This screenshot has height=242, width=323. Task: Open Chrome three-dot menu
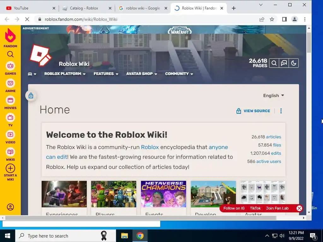pos(305,19)
